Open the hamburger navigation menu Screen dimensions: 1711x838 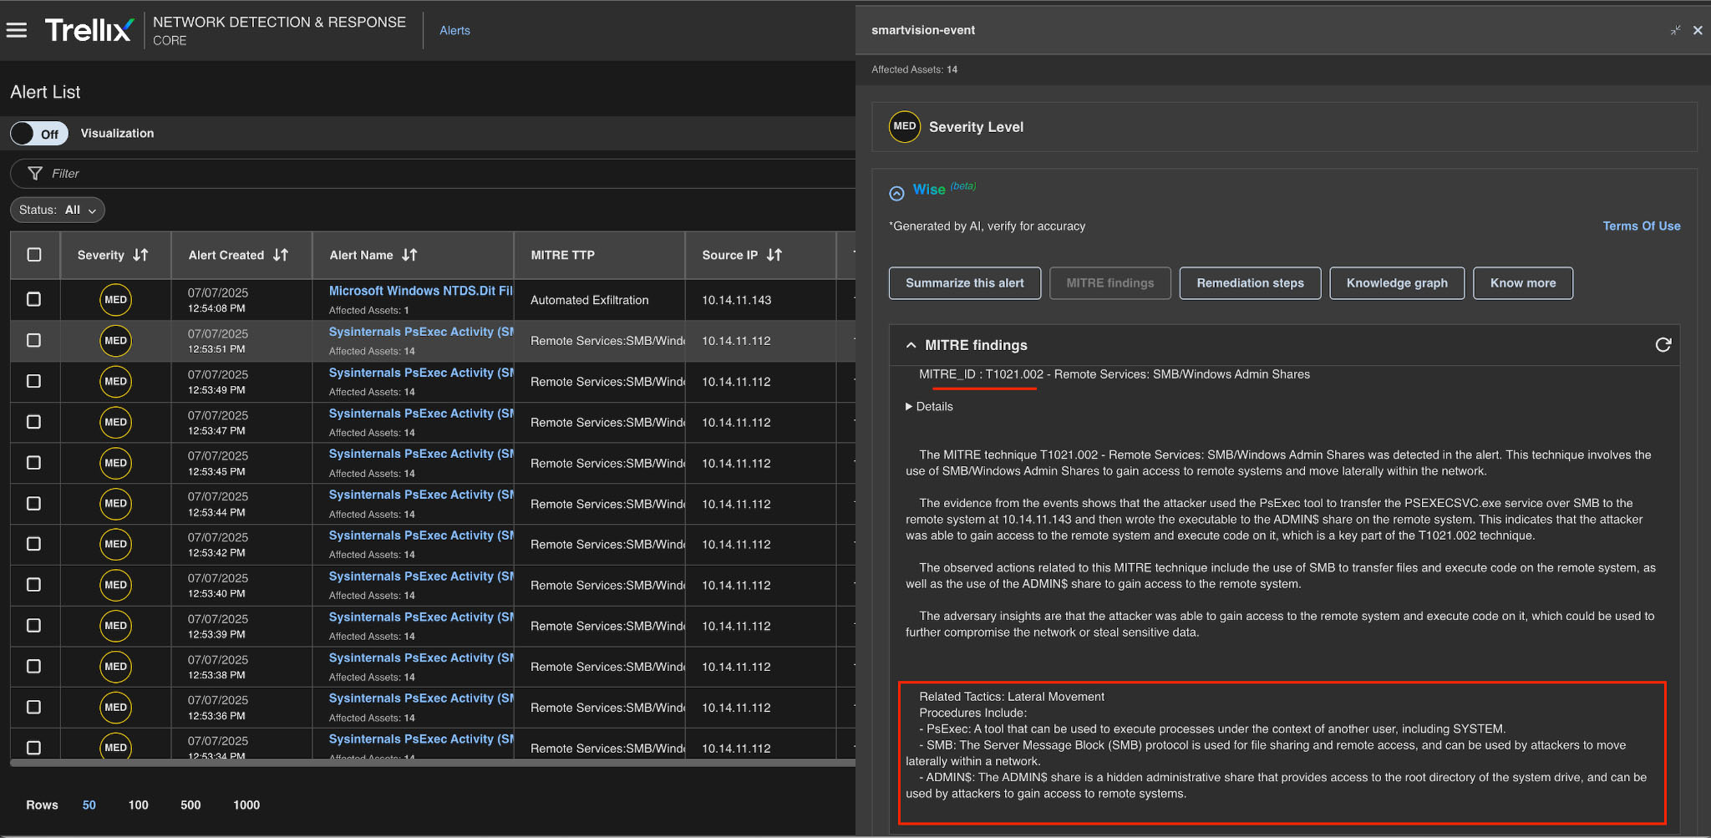click(x=17, y=31)
